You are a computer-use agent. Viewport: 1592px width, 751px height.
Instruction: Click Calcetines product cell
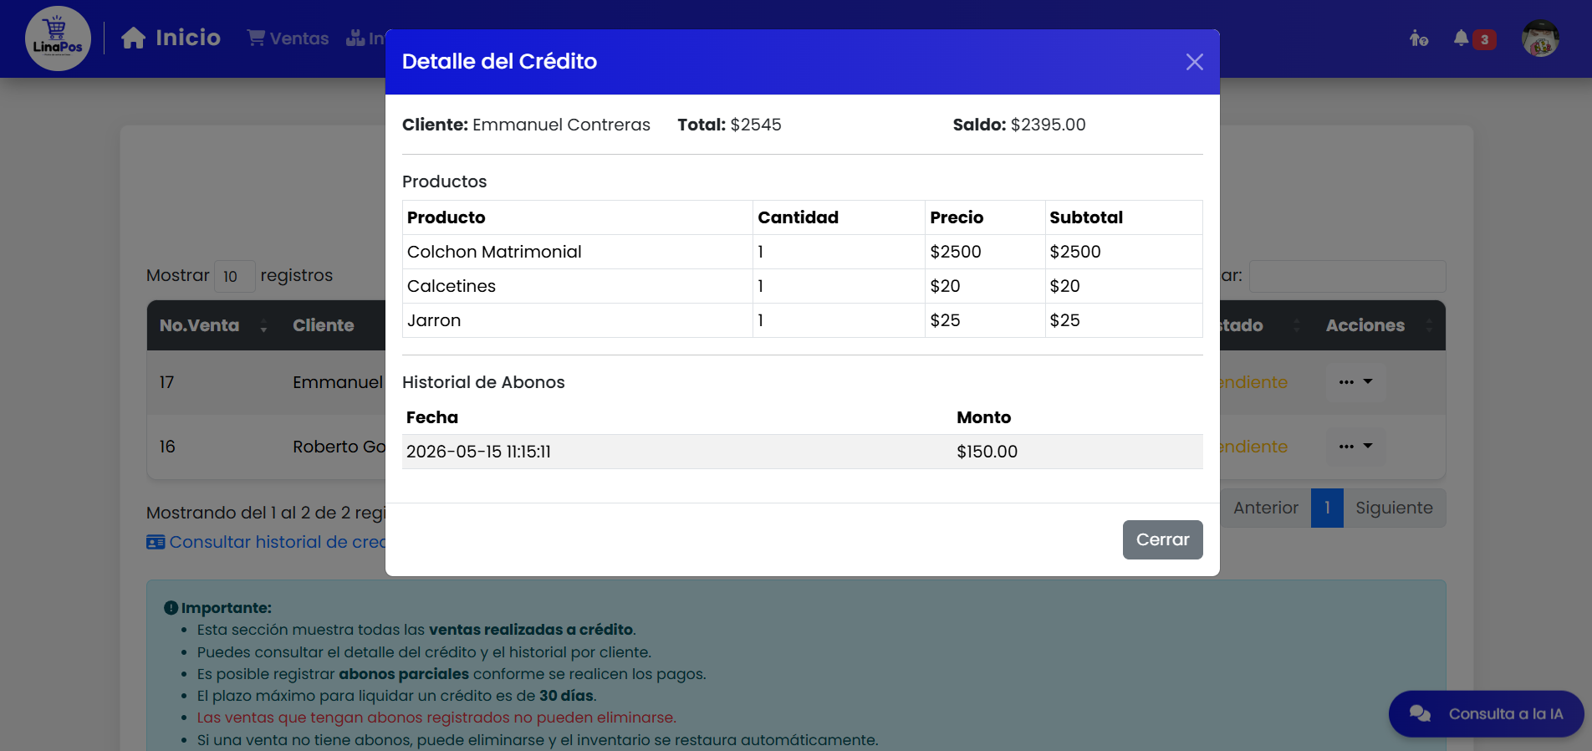pos(578,286)
